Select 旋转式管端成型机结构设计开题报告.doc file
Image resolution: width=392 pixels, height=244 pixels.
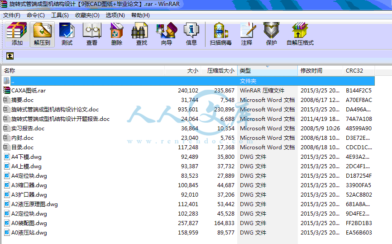pyautogui.click(x=61, y=119)
